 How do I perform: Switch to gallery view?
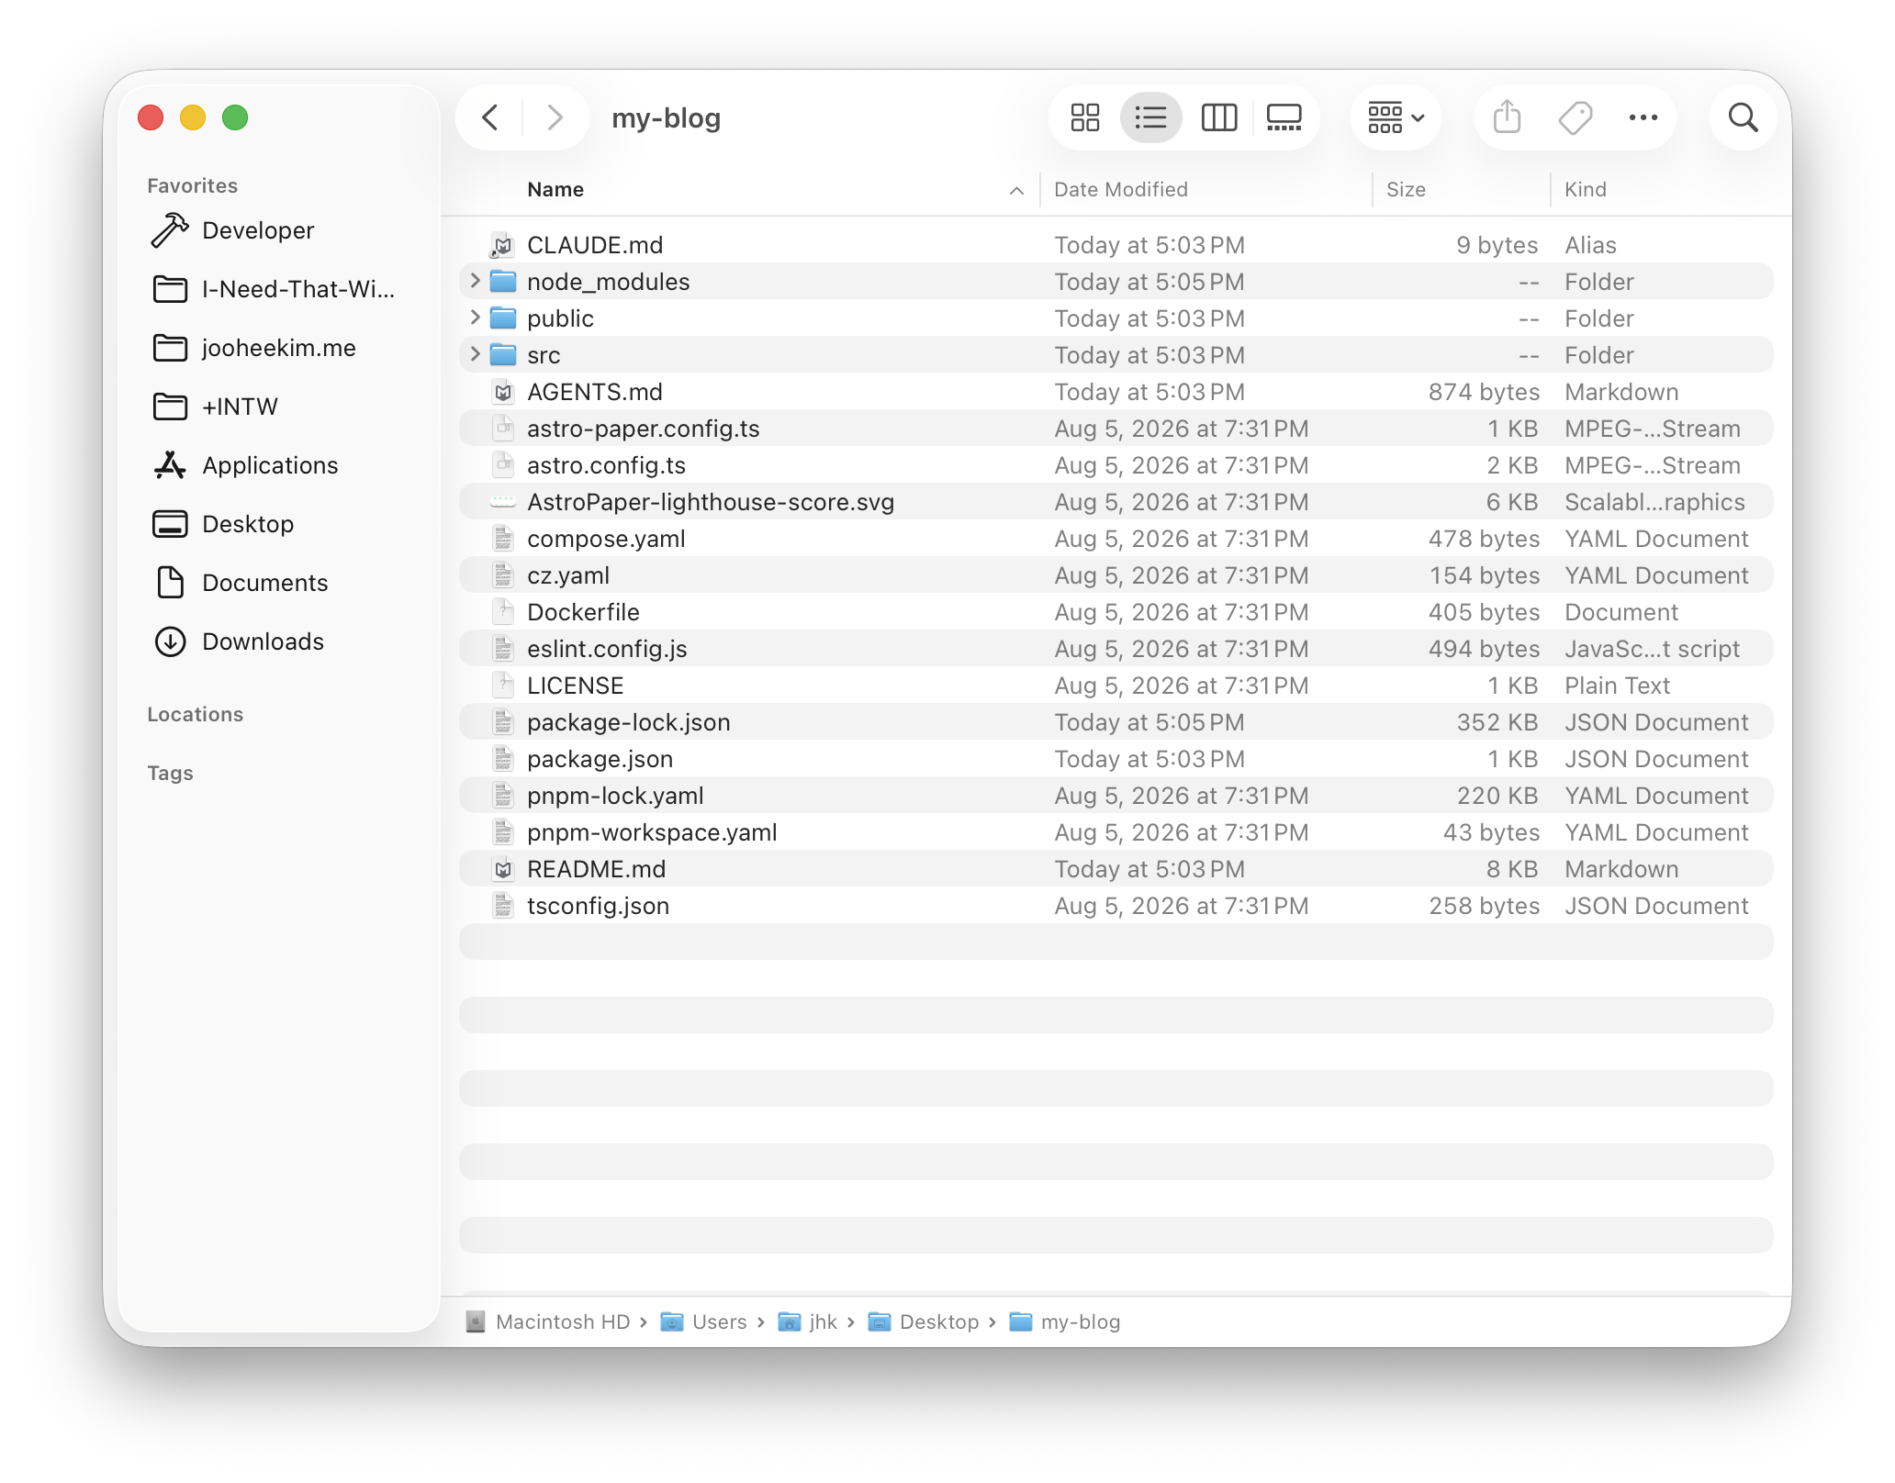[1284, 117]
